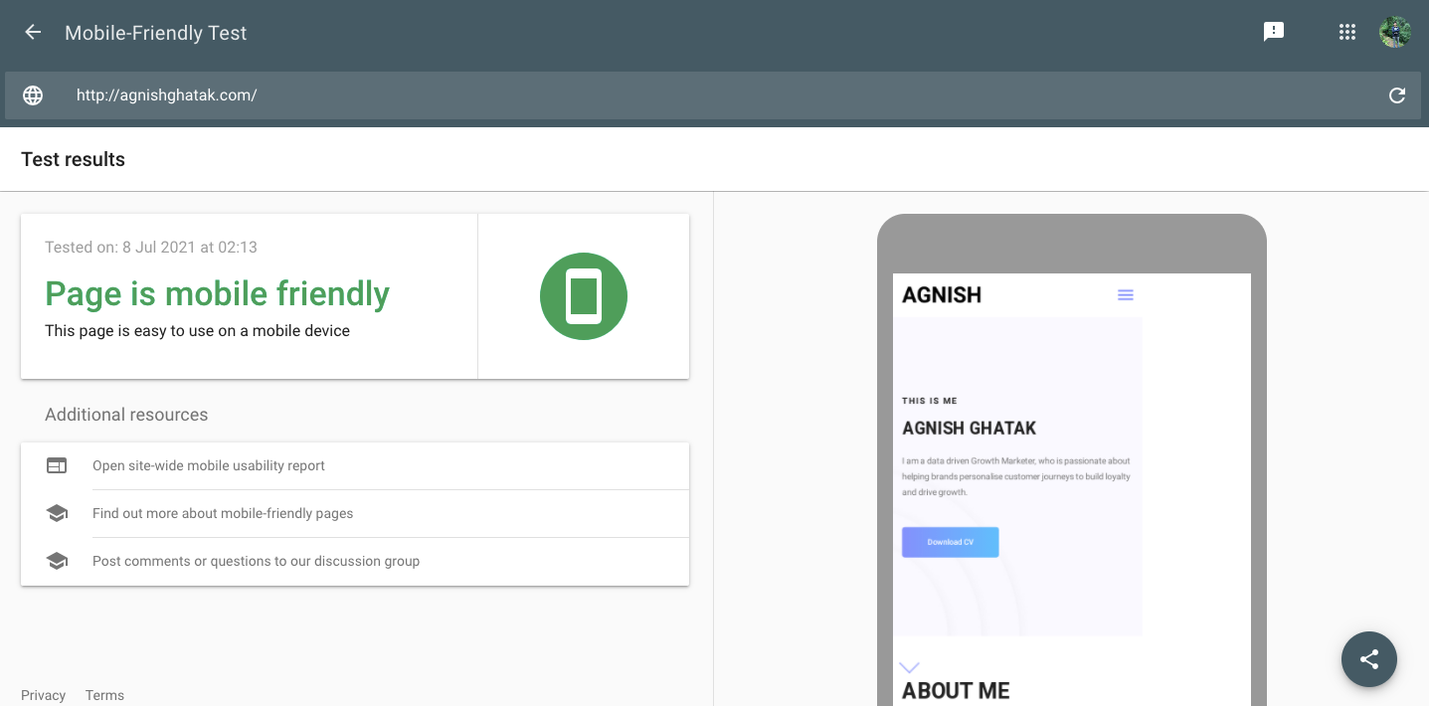Viewport: 1429px width, 706px height.
Task: Open the Privacy page link
Action: point(44,695)
